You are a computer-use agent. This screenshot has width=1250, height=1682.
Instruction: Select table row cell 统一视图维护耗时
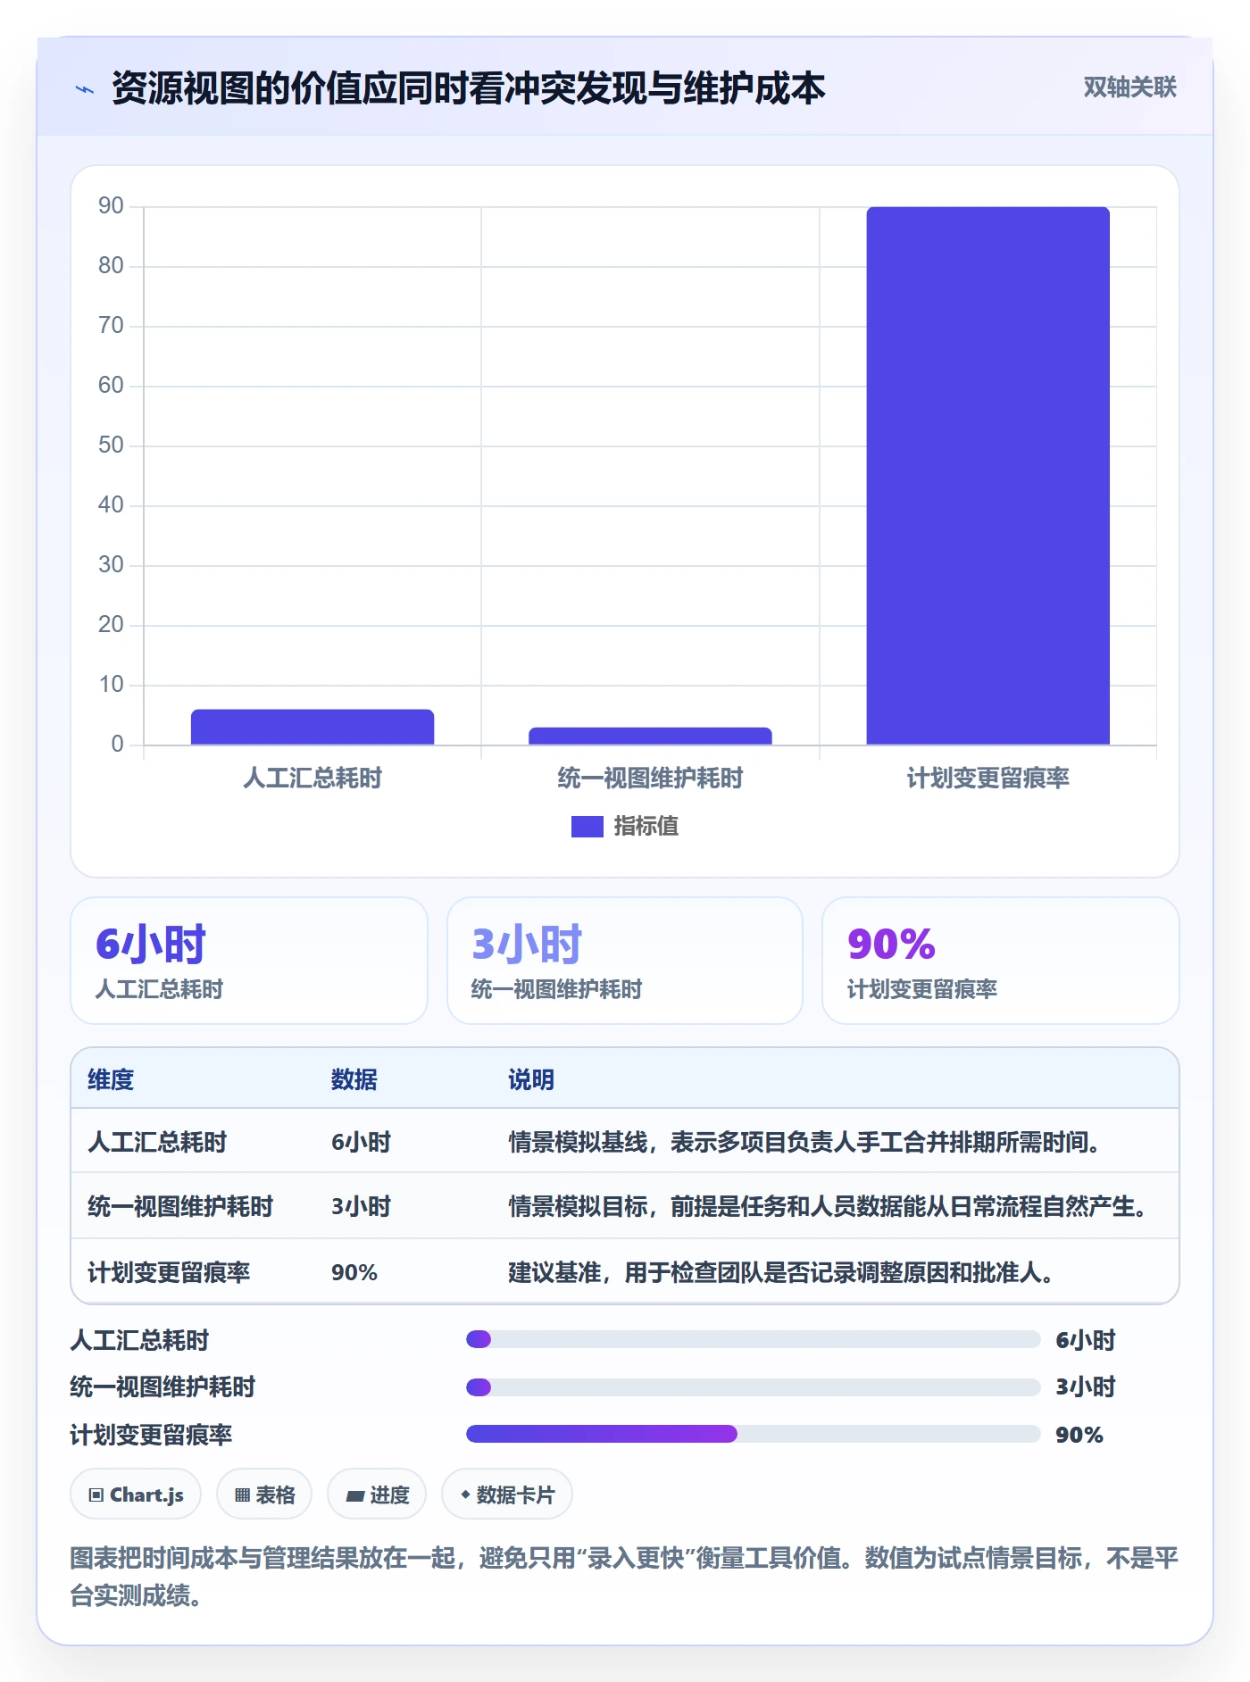(180, 1206)
